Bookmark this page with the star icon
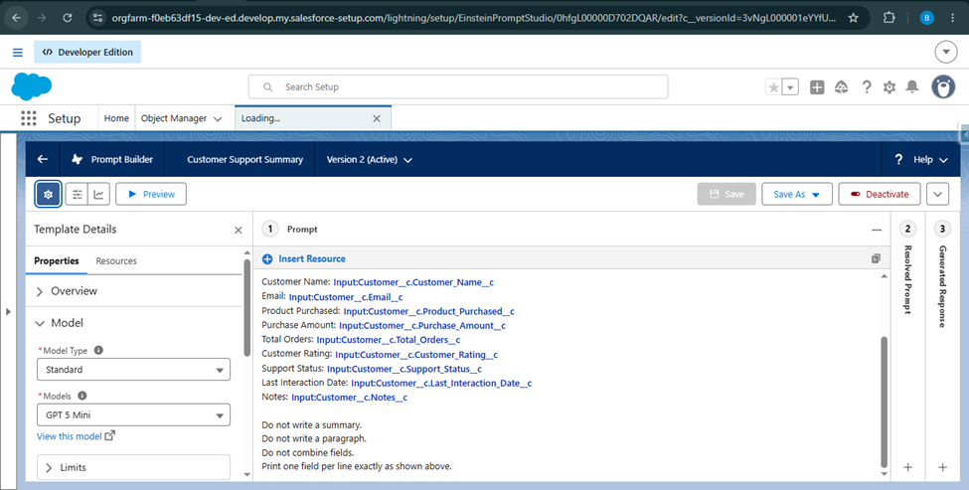This screenshot has width=969, height=490. click(853, 18)
